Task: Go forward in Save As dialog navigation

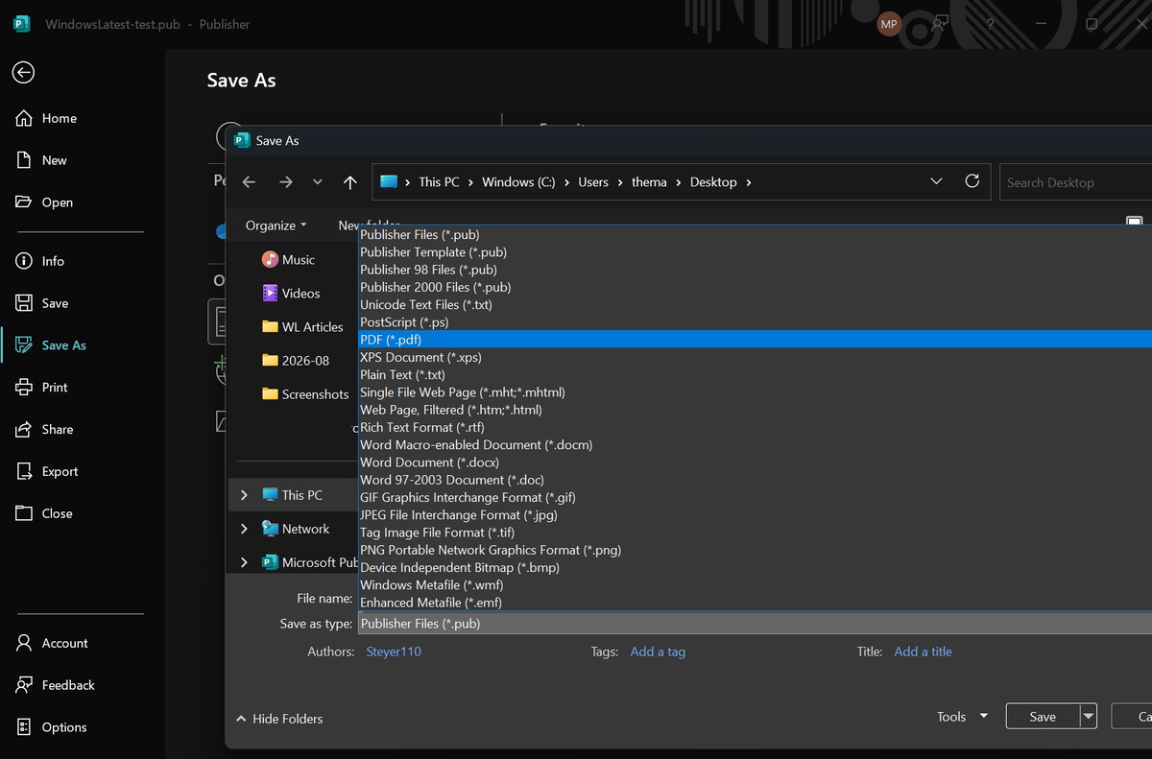Action: click(x=285, y=182)
